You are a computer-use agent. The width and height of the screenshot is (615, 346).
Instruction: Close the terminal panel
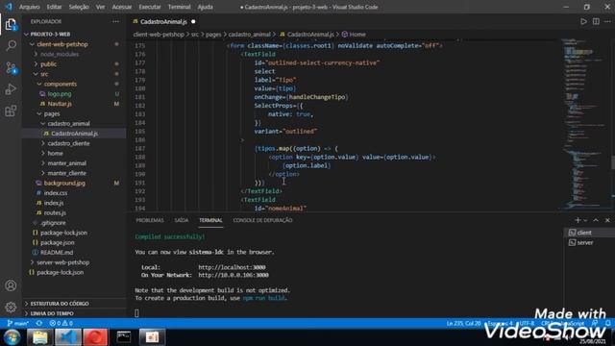[607, 220]
